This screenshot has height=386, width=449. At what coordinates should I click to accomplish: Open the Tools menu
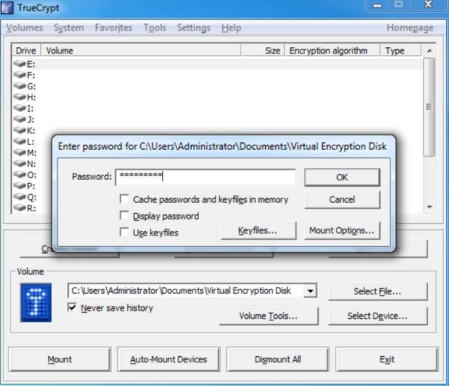(155, 28)
